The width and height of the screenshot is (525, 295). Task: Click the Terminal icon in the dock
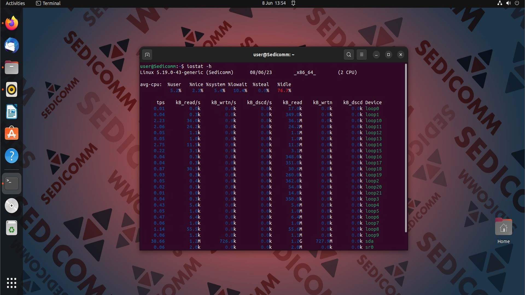(11, 183)
